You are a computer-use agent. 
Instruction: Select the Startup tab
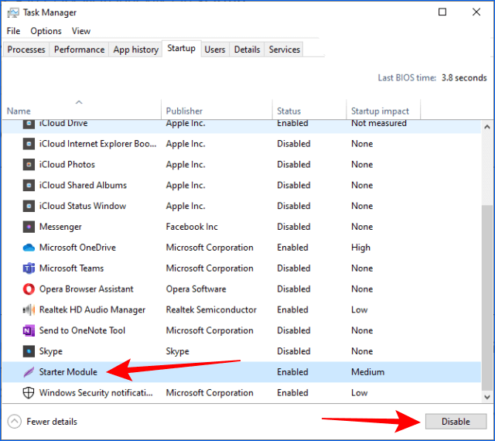pos(181,49)
